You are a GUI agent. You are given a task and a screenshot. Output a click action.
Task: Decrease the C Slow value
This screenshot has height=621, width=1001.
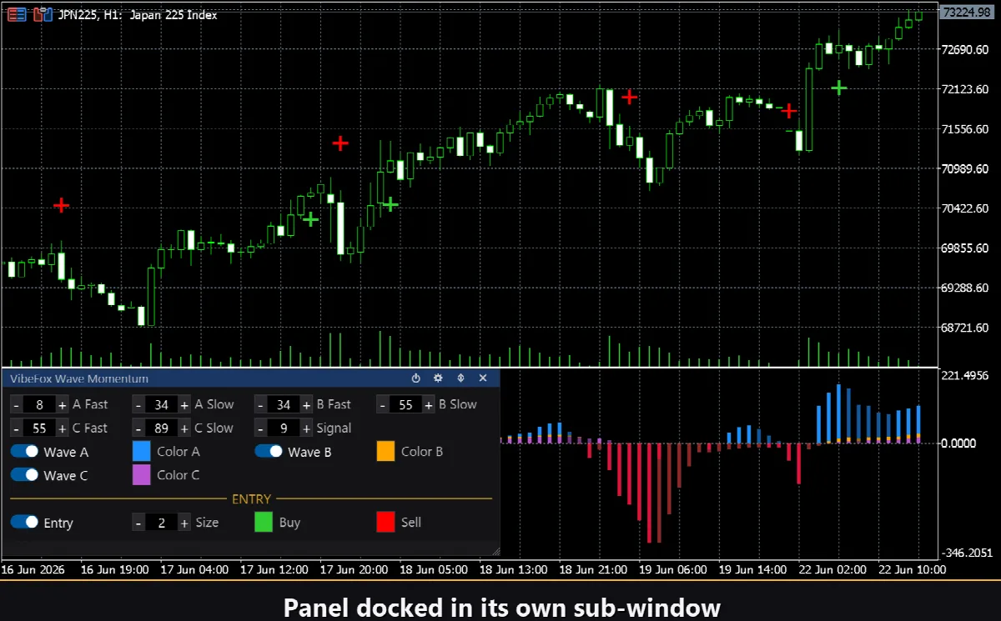click(x=138, y=428)
